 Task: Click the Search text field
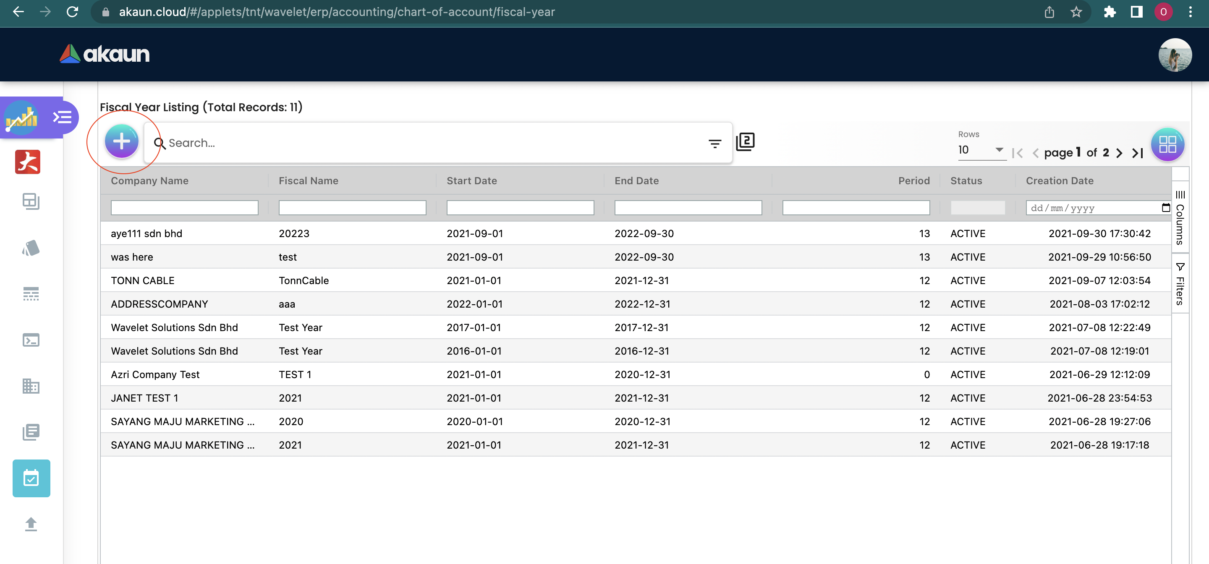pyautogui.click(x=432, y=143)
